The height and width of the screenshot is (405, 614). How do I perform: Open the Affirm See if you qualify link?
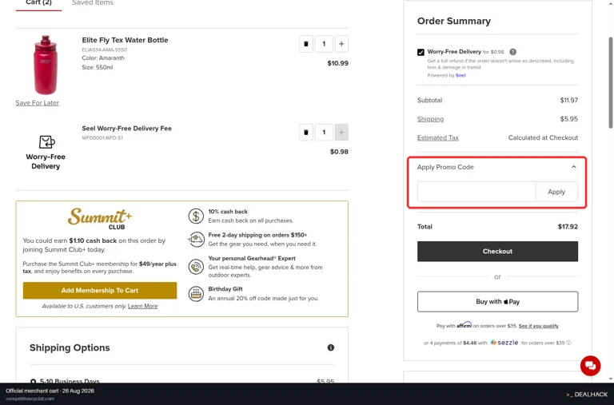538,326
